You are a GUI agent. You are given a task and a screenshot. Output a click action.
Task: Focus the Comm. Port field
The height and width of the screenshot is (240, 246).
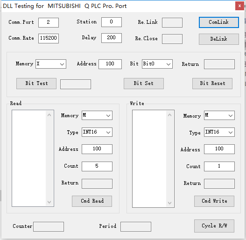tap(49, 22)
